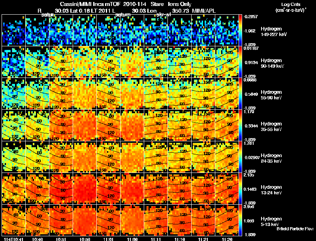Select the '10:56' time axis label

pos(85,239)
